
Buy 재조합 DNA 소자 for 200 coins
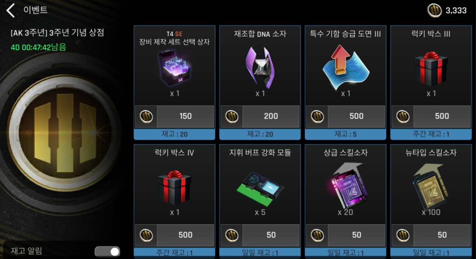(x=260, y=117)
